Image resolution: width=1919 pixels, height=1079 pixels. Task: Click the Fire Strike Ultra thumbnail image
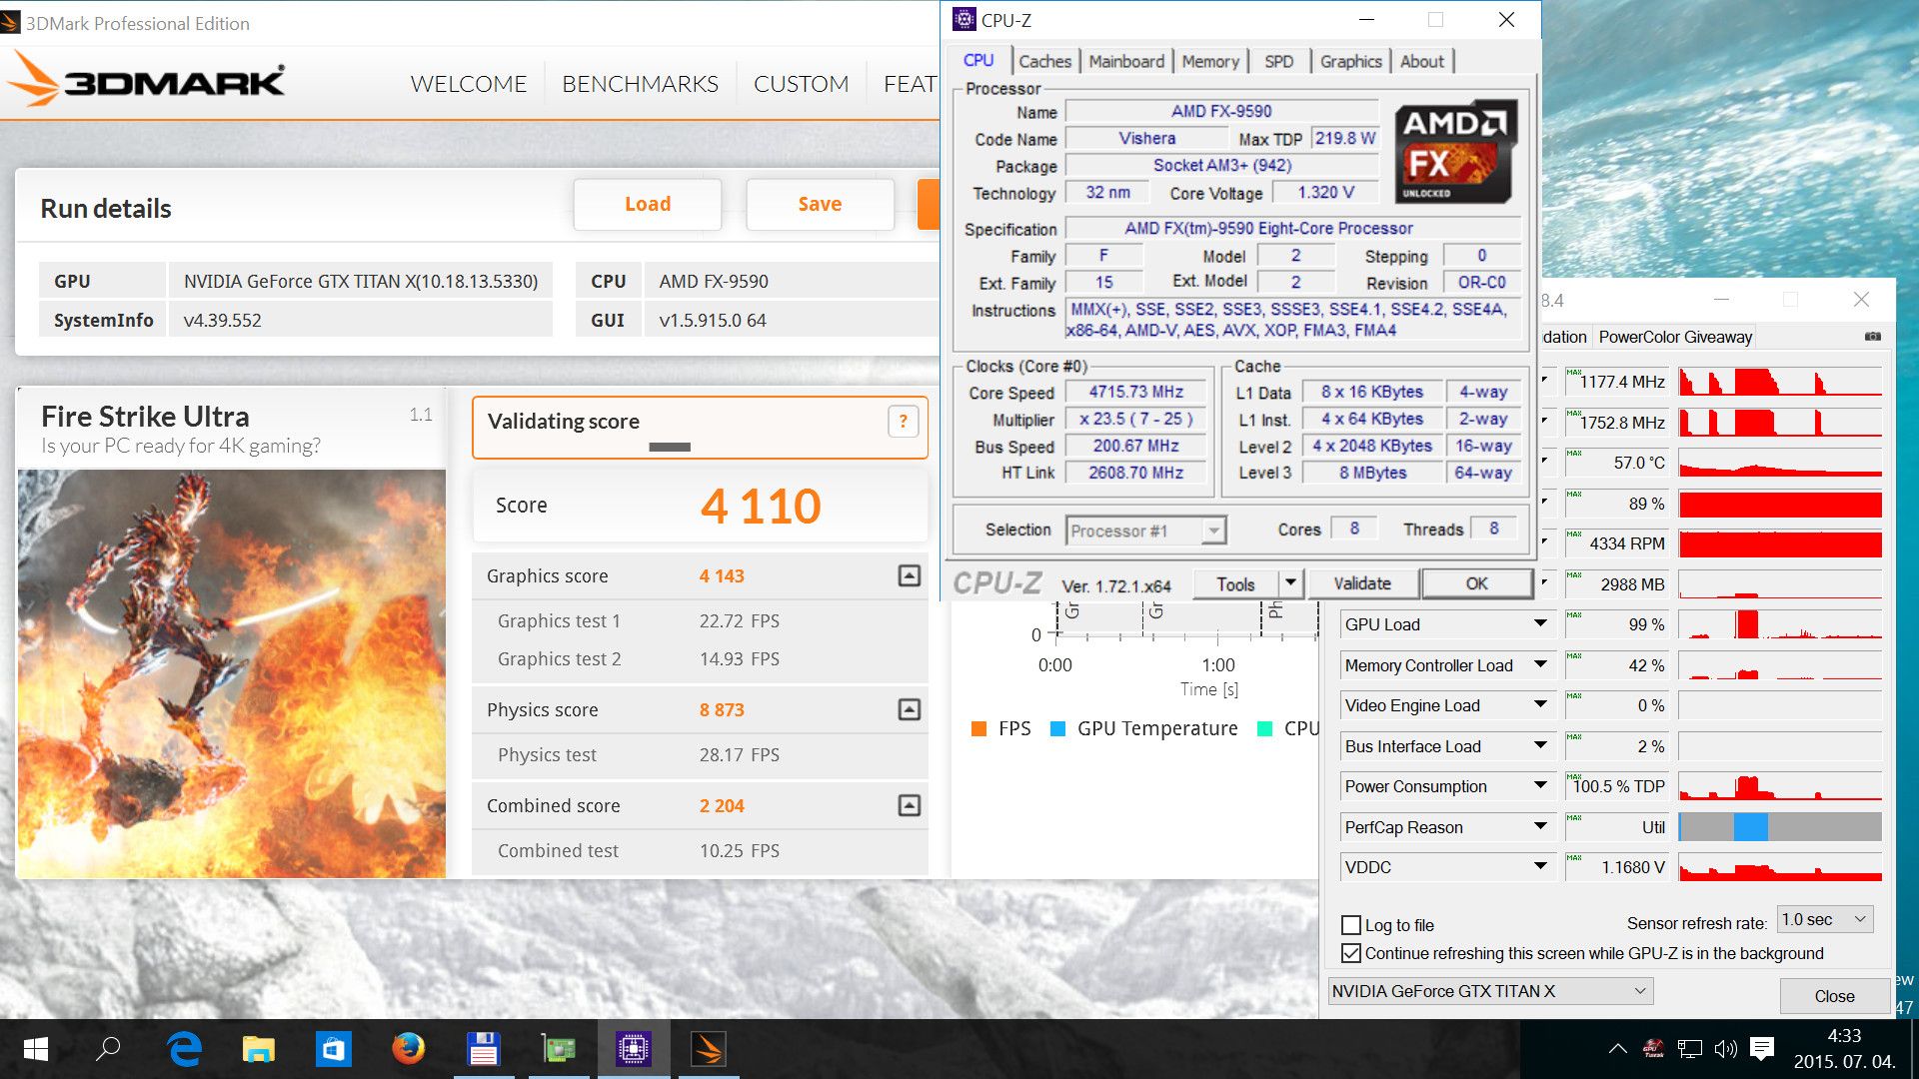point(232,674)
